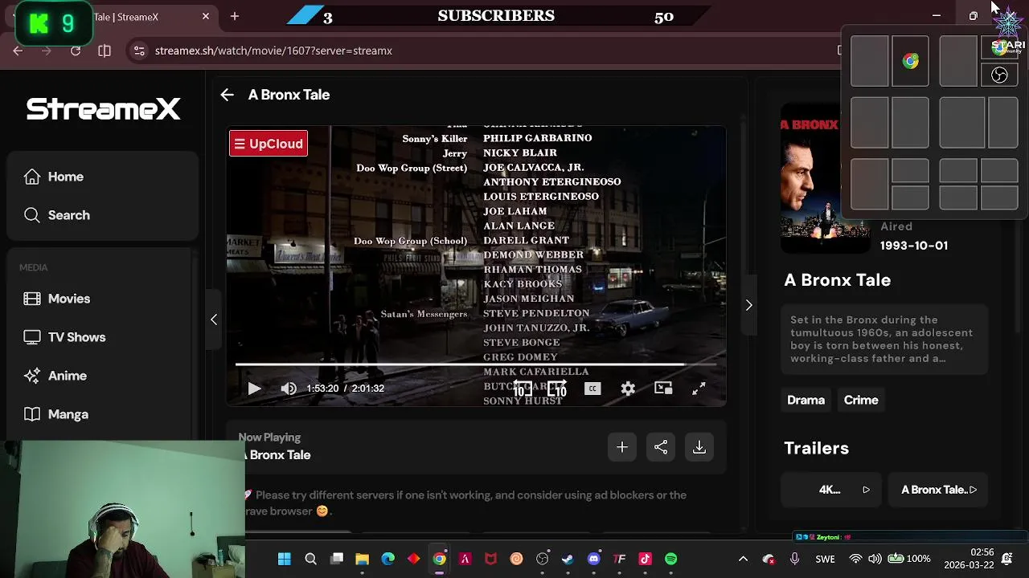Show hidden system tray icons
Screen dimensions: 1029x578
[x=743, y=559]
